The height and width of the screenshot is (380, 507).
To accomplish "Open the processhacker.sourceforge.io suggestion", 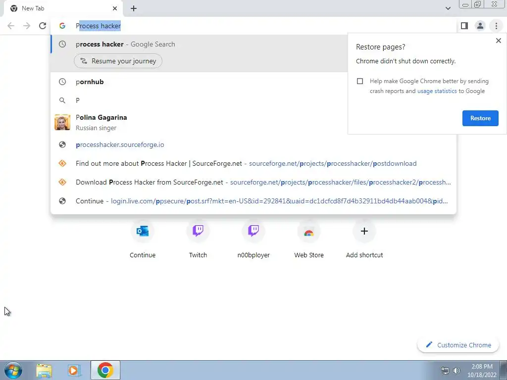I will click(253, 145).
